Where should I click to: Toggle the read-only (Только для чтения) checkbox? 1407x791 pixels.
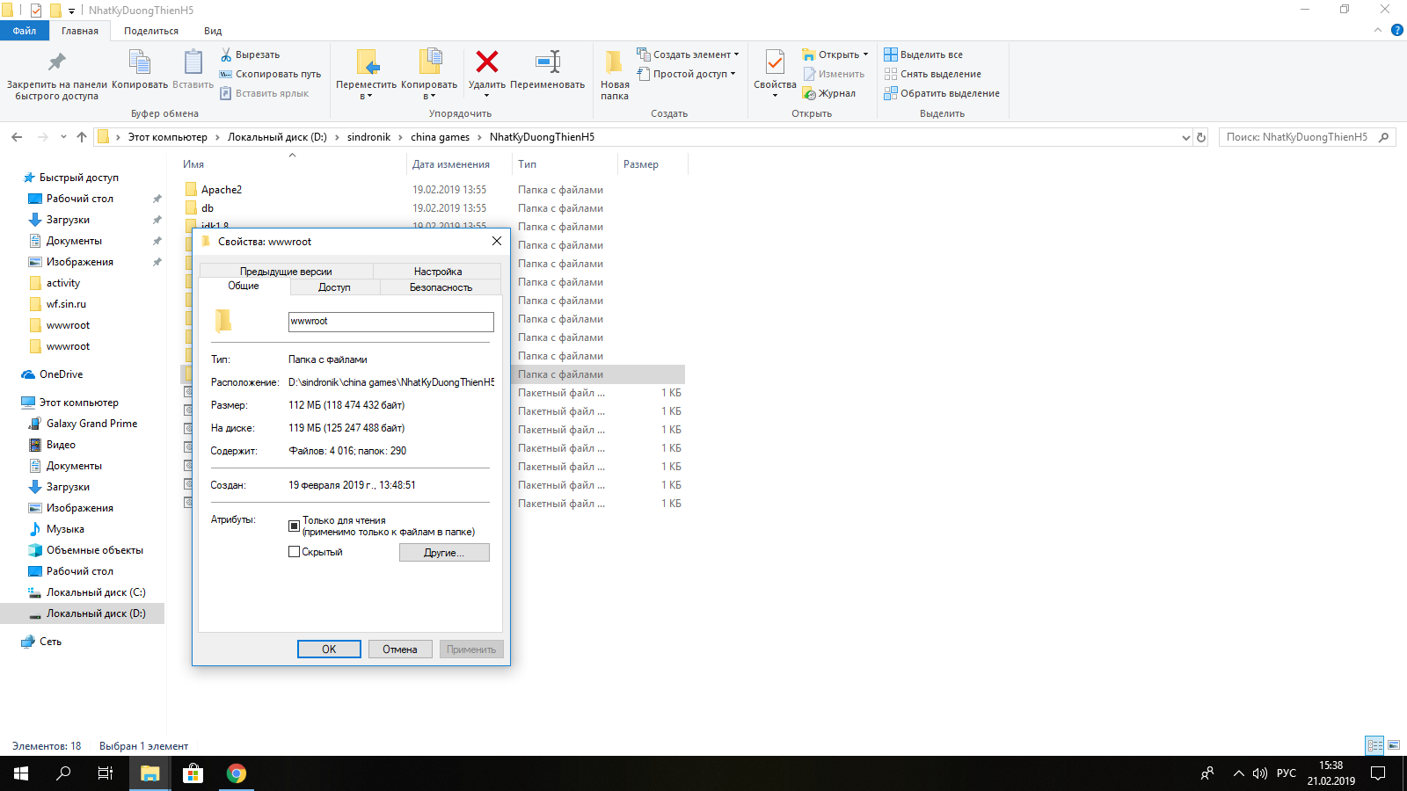(295, 526)
